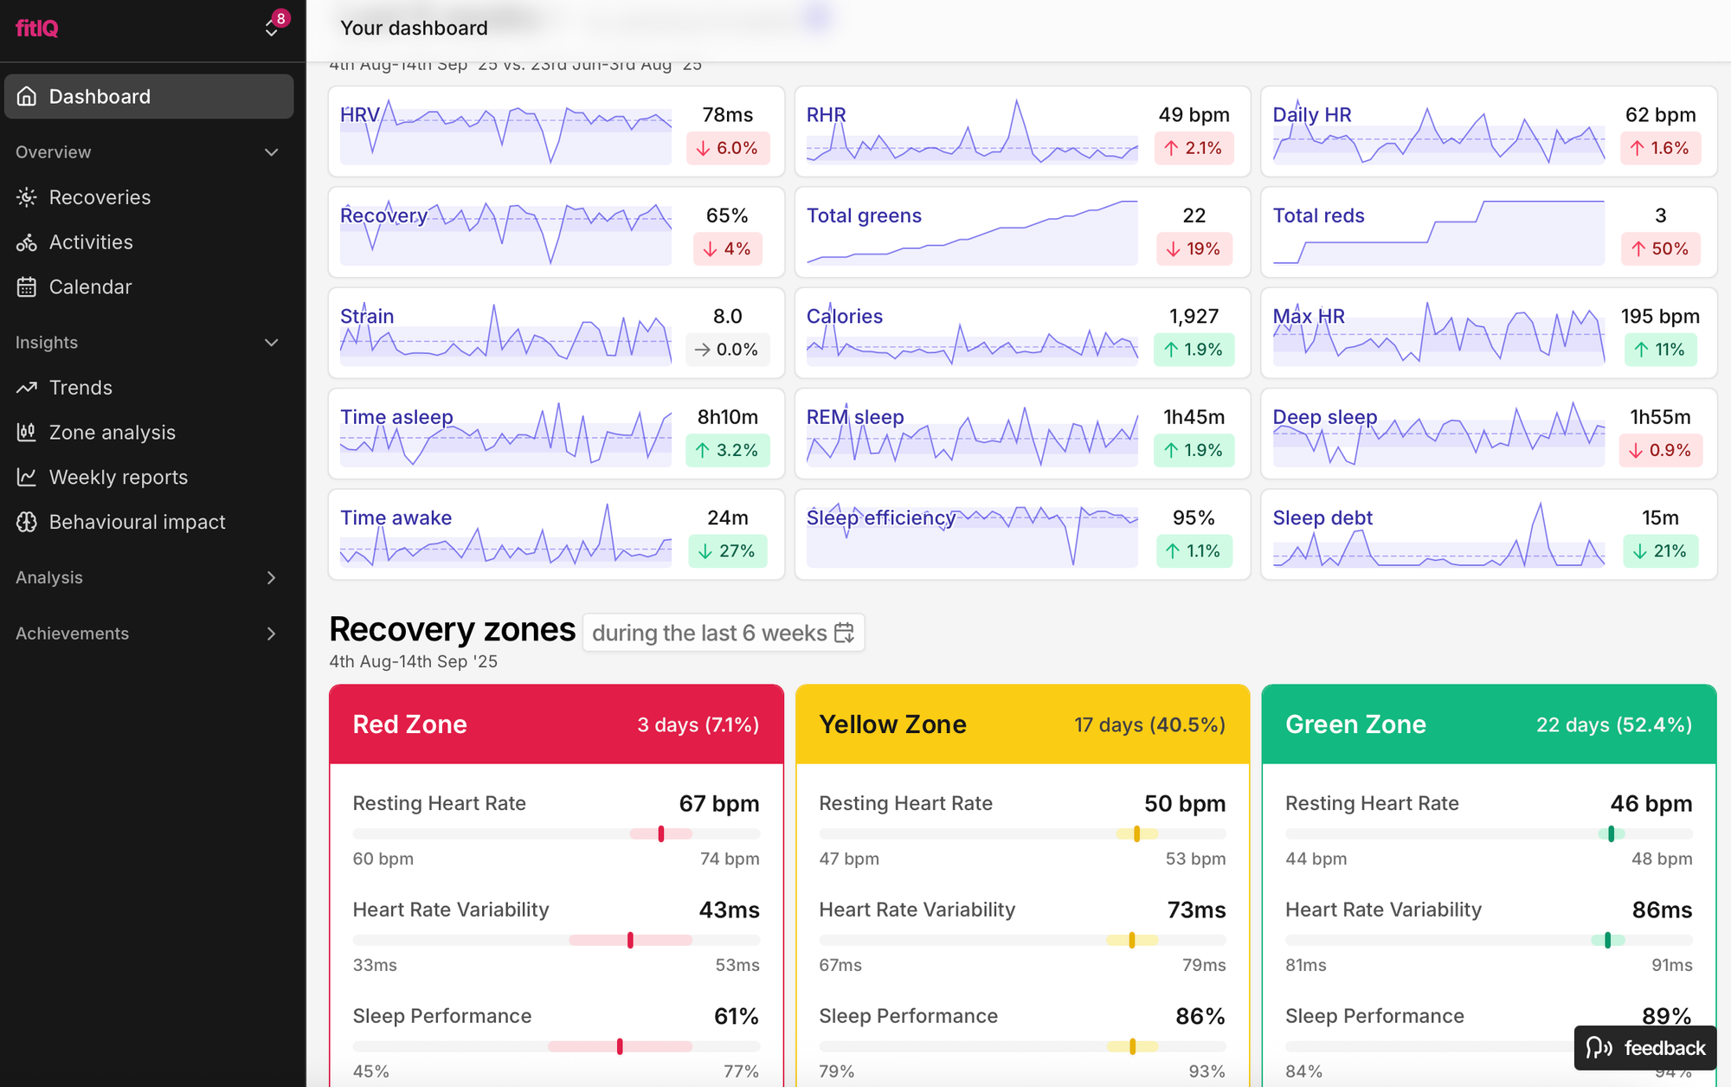Collapse the Overview sidebar section
The width and height of the screenshot is (1731, 1087).
(x=271, y=152)
